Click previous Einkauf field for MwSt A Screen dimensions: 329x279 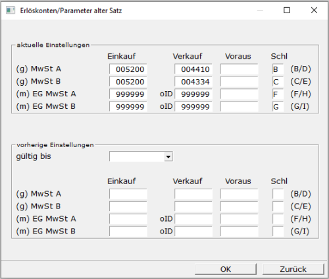coord(128,194)
